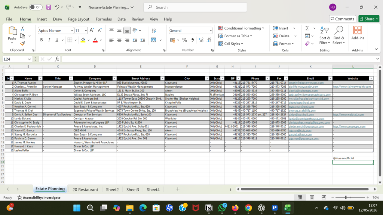Viewport: 383px width, 215px height.
Task: Click Accounting Number Format icon
Action: [x=173, y=40]
